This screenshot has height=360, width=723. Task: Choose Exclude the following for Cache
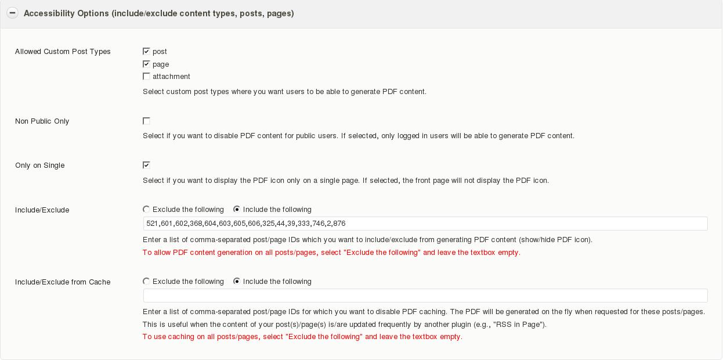[x=146, y=281]
